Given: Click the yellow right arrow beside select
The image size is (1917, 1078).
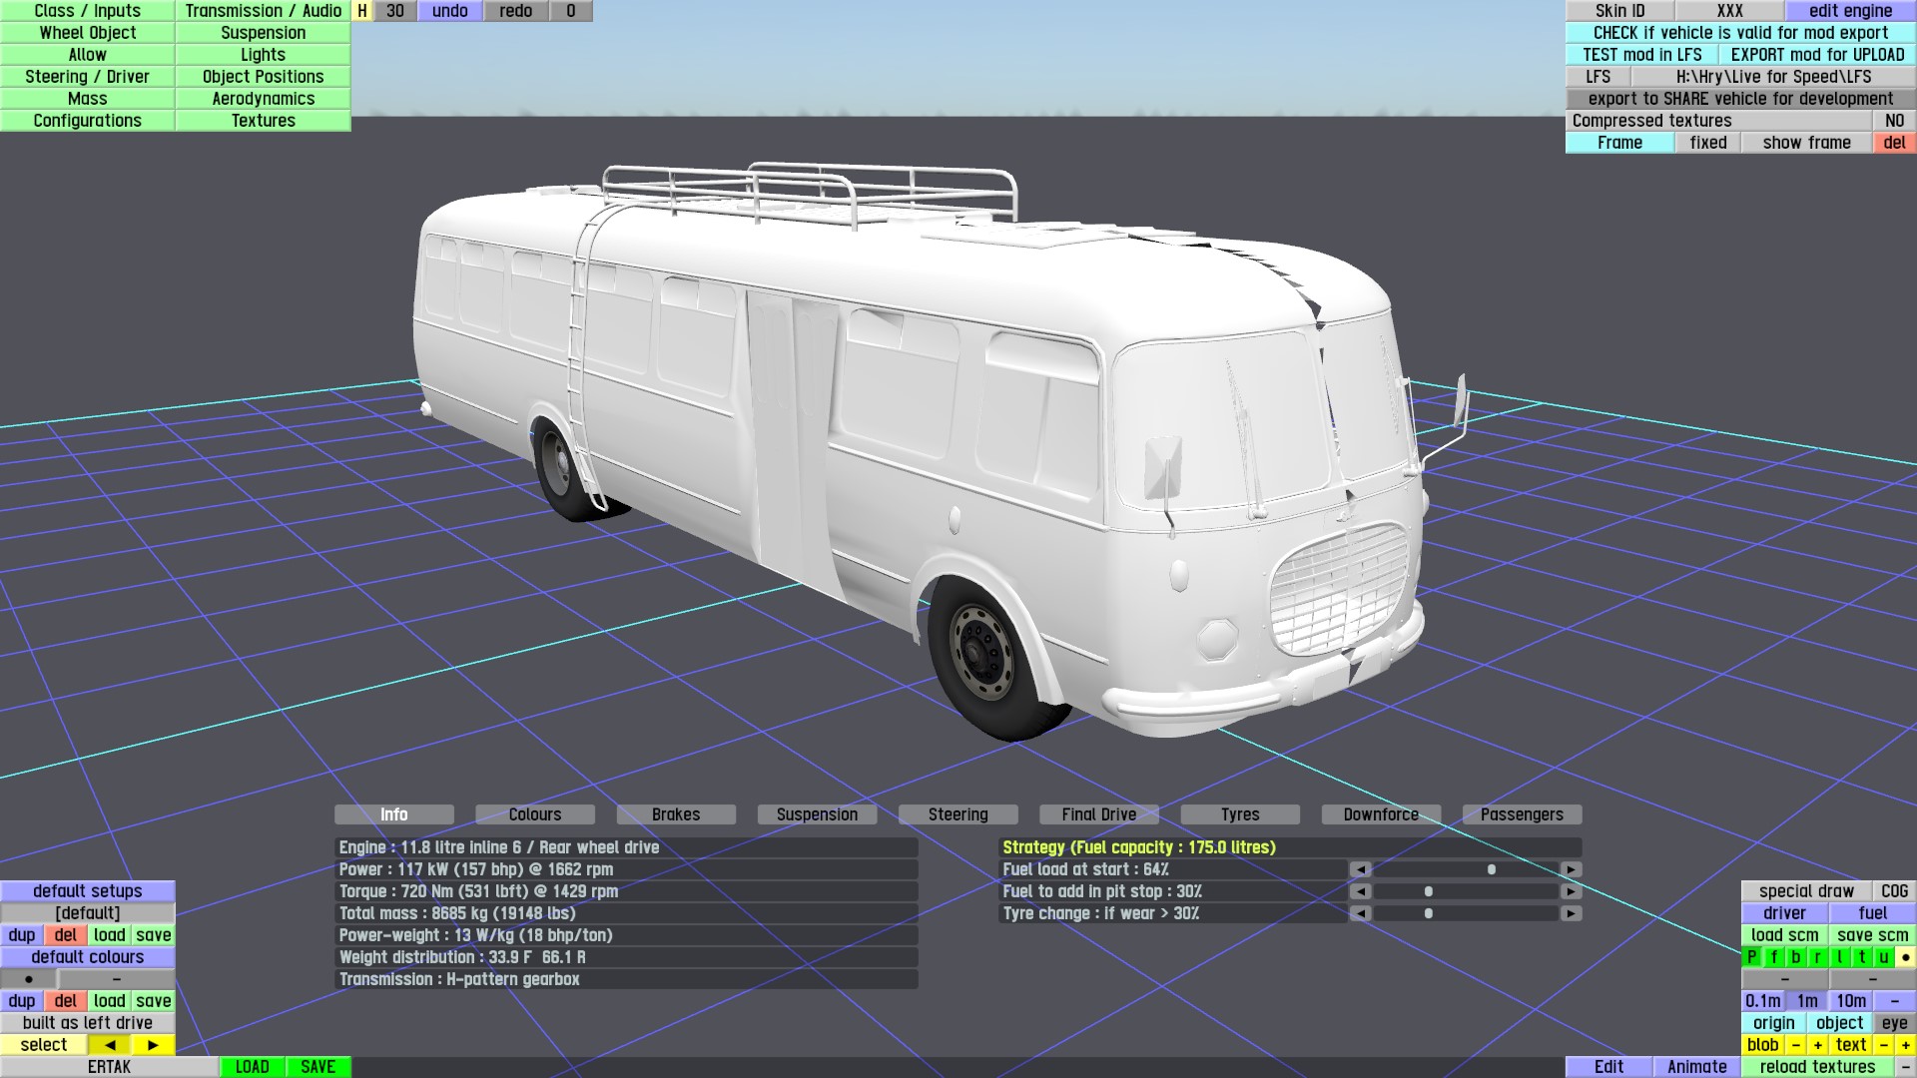Looking at the screenshot, I should pyautogui.click(x=153, y=1045).
